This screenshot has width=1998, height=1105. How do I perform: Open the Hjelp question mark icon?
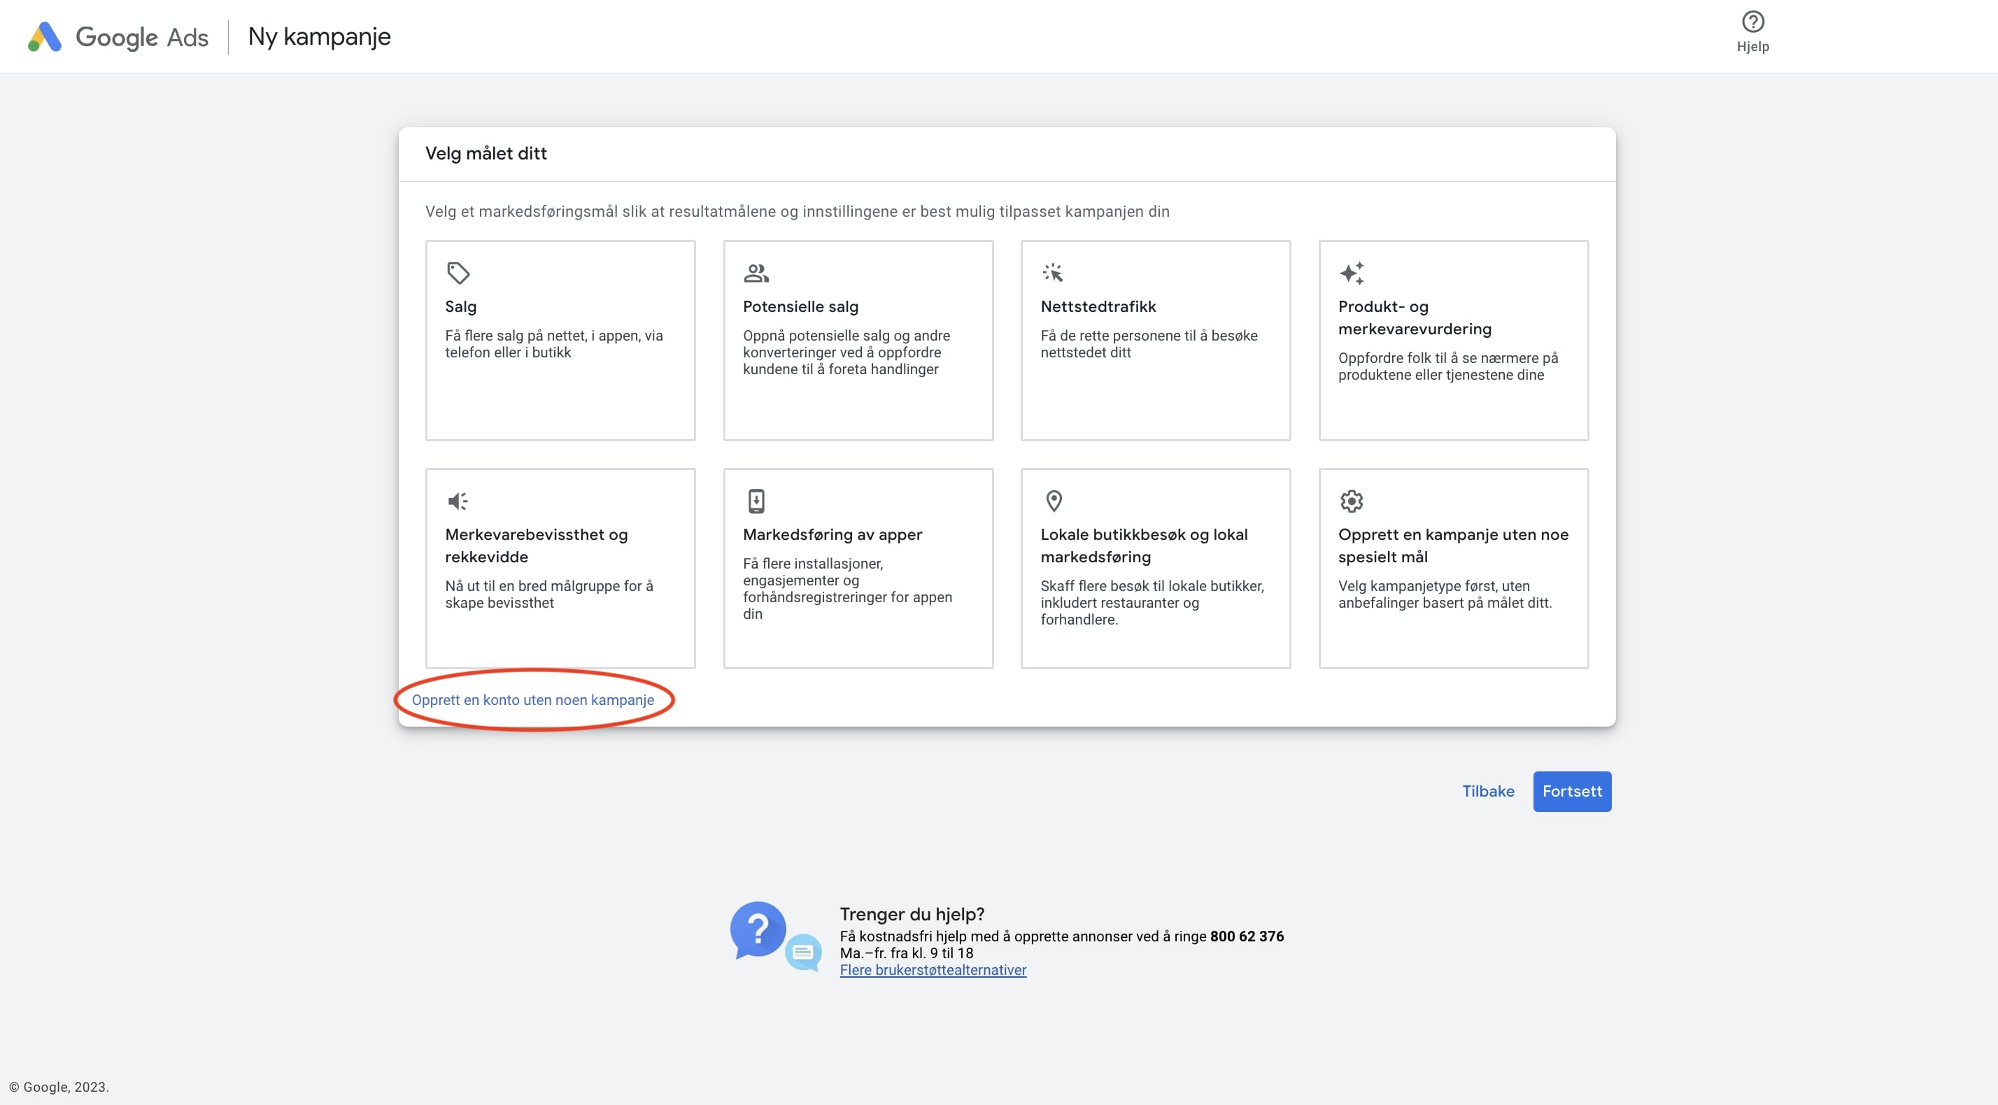(1752, 22)
